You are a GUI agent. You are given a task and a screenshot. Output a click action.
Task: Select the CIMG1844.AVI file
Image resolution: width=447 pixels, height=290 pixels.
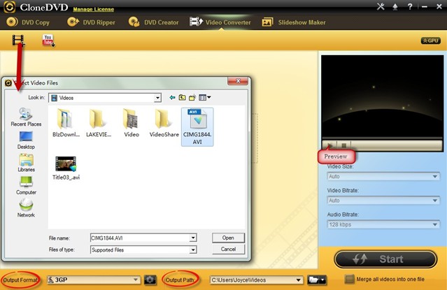click(197, 126)
